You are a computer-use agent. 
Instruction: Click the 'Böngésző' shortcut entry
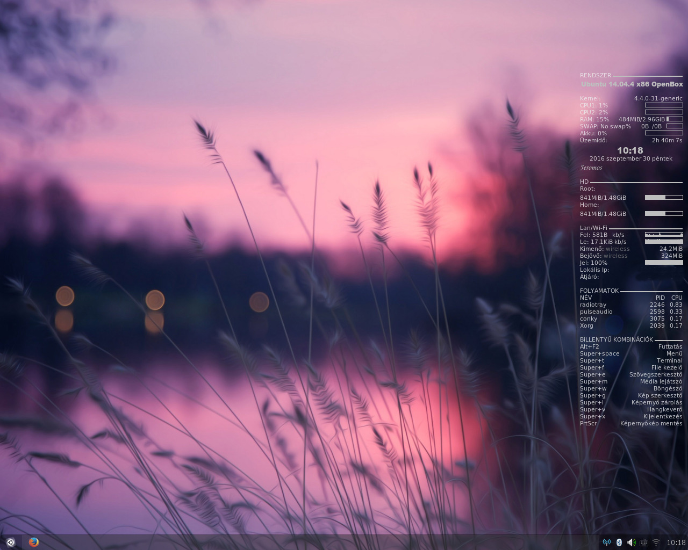(x=668, y=388)
